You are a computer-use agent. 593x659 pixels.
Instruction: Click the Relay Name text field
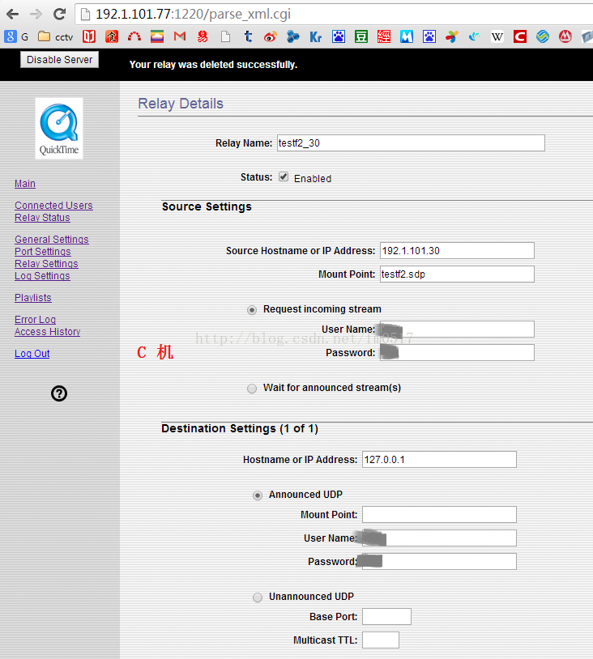tap(411, 143)
